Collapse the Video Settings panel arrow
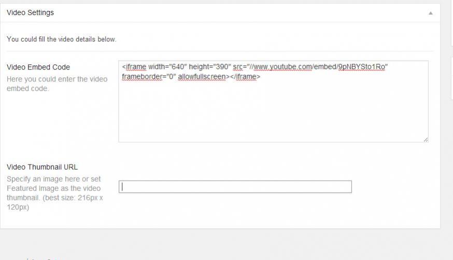 [430, 13]
